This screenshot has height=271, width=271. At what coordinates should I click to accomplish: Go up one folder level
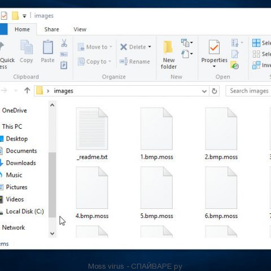tap(27, 90)
